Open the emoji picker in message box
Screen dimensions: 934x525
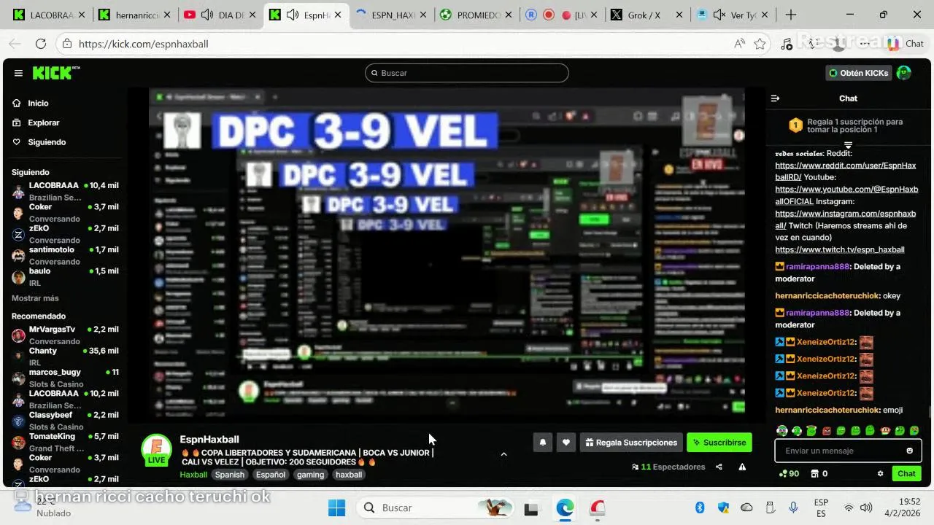click(x=909, y=451)
